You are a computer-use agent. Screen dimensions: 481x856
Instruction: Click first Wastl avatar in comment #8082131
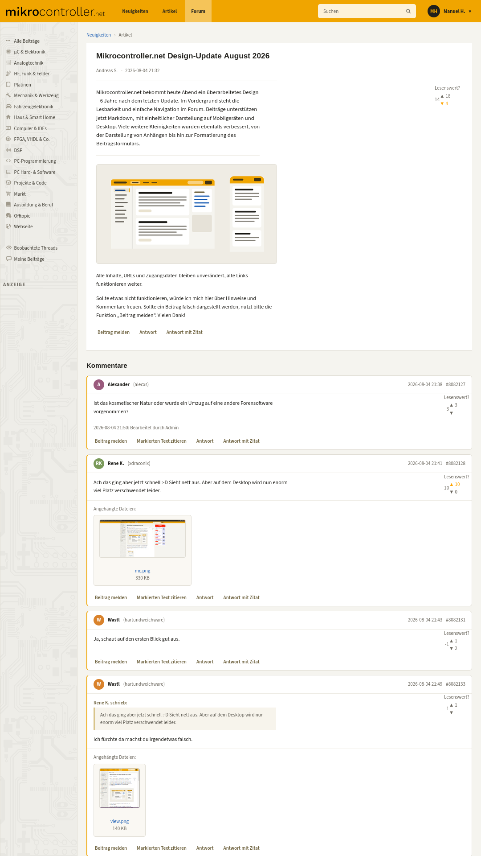[x=99, y=620]
